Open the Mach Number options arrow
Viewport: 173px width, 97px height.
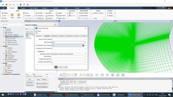click(x=86, y=43)
